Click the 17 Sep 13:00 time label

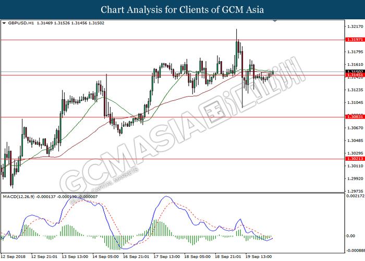point(167,257)
